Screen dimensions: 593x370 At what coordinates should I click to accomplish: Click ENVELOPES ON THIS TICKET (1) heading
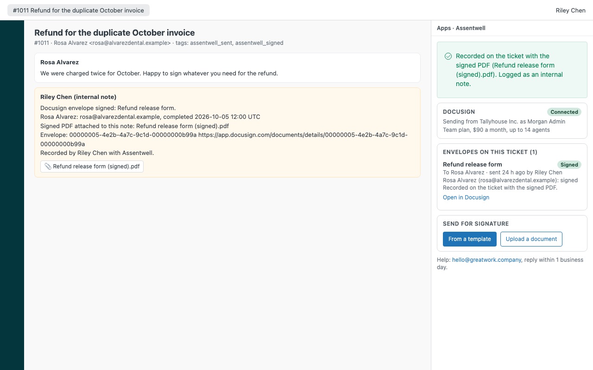[x=490, y=152]
